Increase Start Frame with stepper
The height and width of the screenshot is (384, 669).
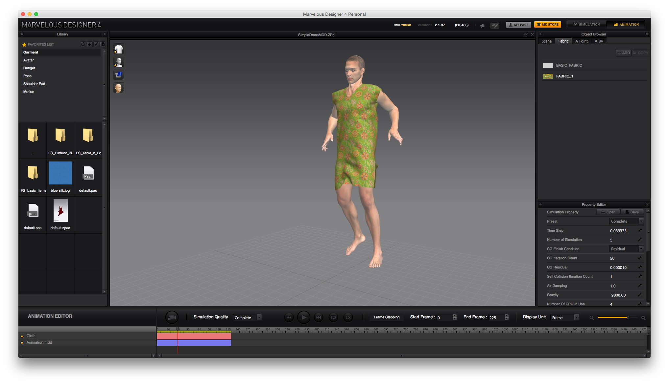455,316
